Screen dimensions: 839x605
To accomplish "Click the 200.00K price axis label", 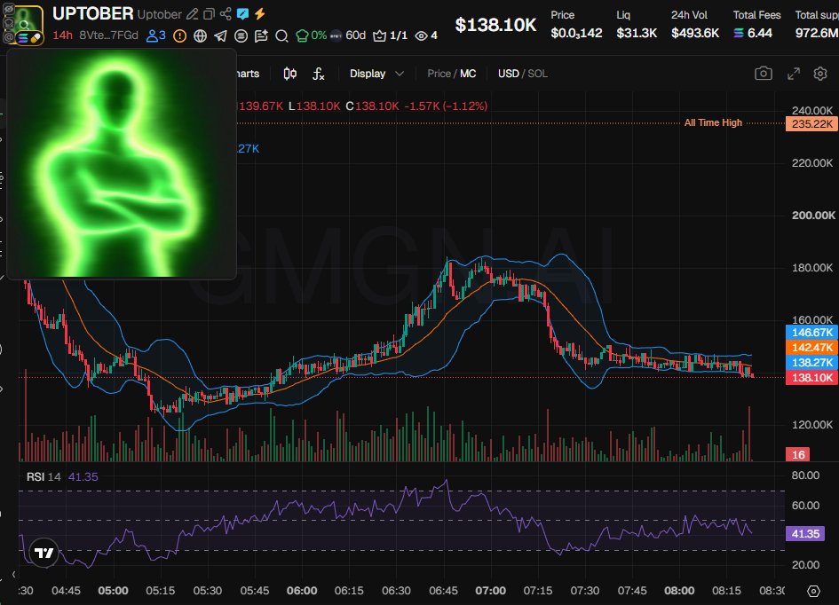I will coord(812,215).
